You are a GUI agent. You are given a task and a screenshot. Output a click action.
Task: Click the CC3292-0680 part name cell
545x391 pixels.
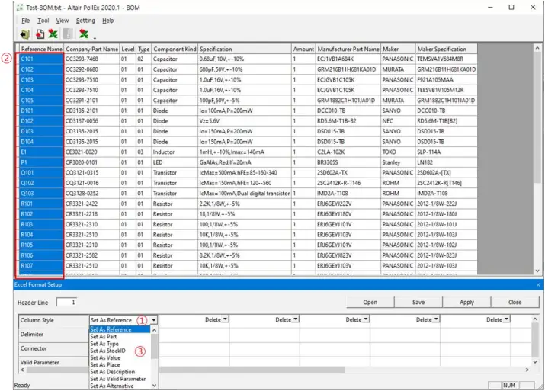pos(91,69)
